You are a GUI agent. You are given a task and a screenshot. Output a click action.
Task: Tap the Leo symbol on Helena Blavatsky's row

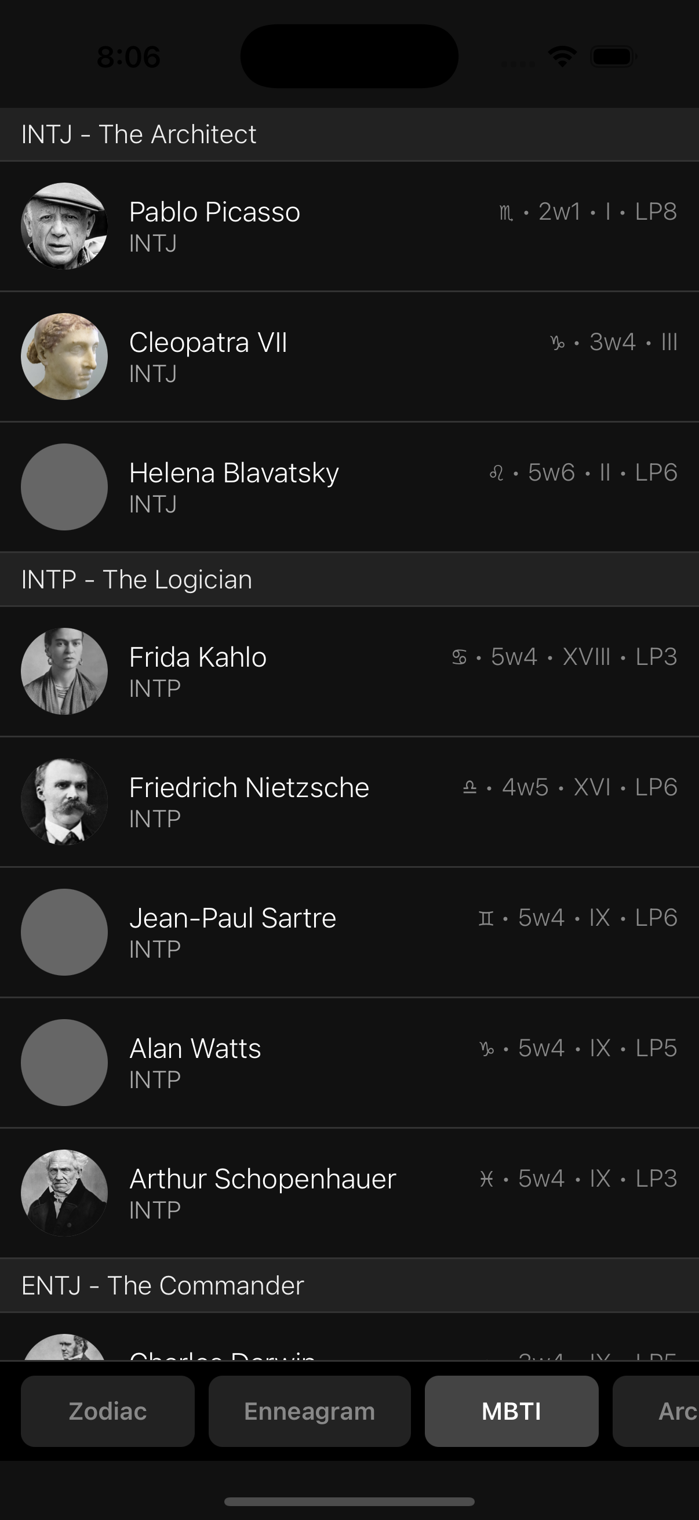point(497,473)
